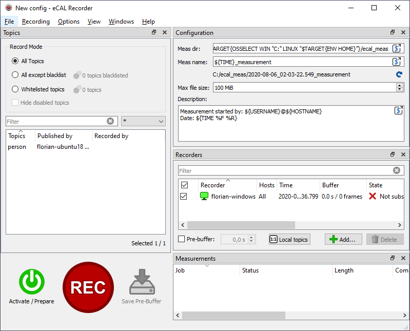Increase Pre-buffer seconds with up arrow
Screen dimensions: 410x331
tap(251, 237)
